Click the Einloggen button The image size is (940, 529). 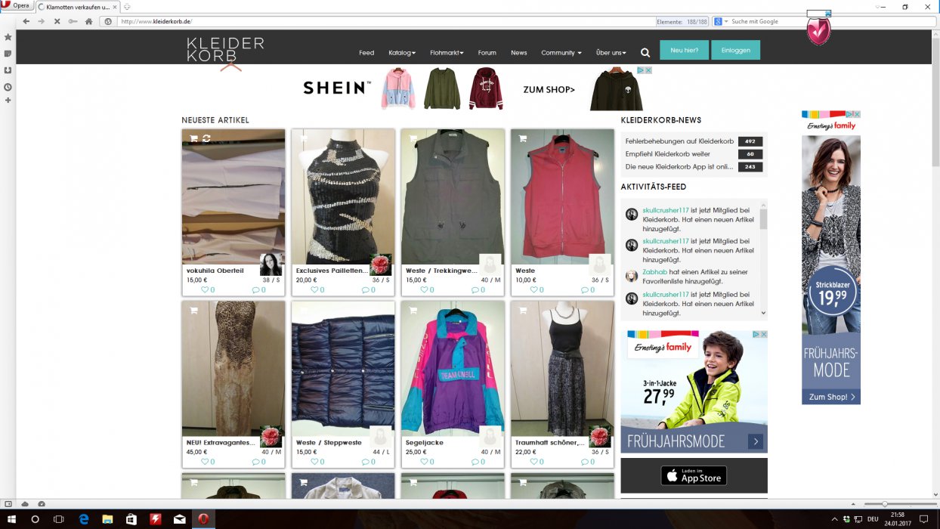point(735,50)
